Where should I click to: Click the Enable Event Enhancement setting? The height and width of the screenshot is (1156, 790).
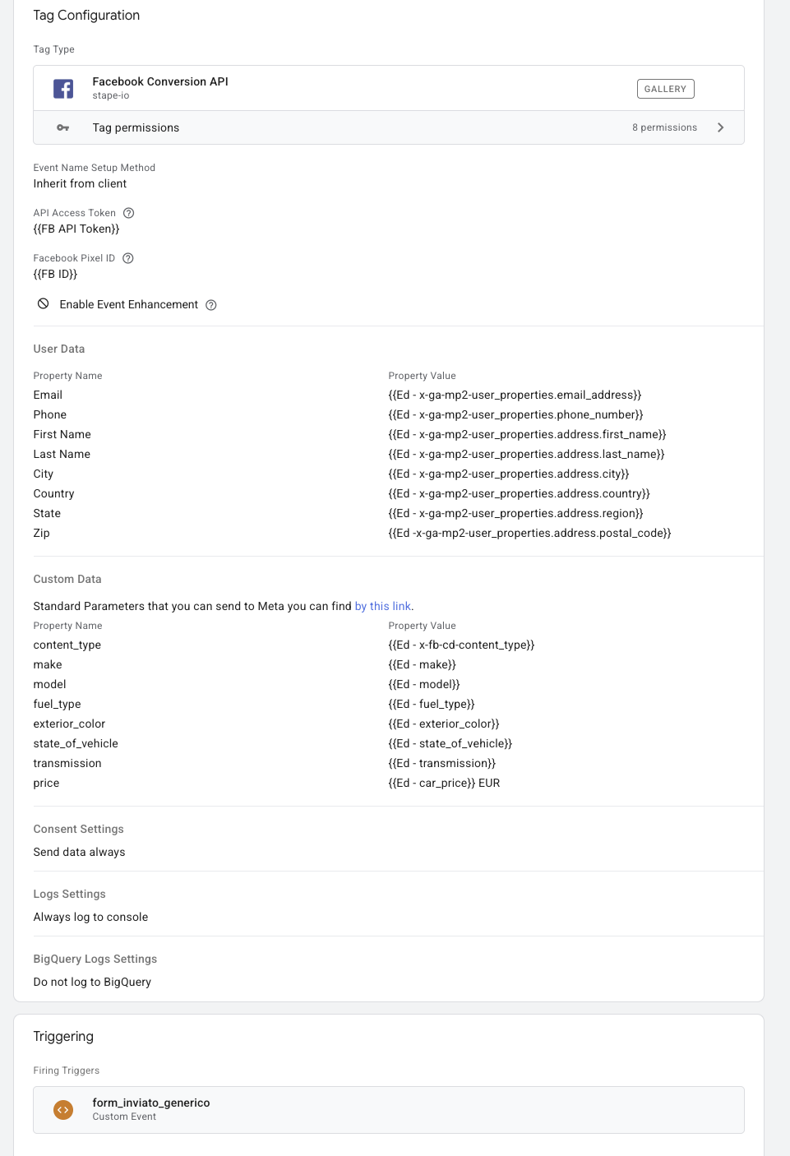[129, 304]
